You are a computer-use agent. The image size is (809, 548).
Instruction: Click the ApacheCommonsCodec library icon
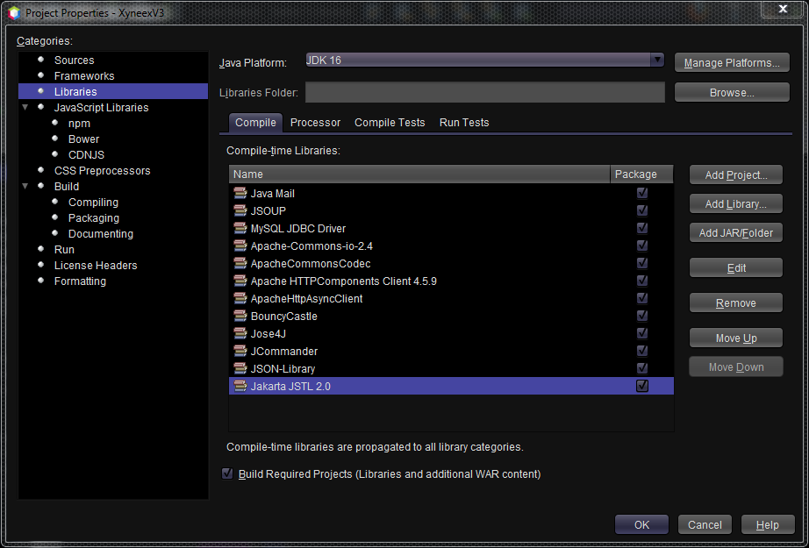[240, 263]
